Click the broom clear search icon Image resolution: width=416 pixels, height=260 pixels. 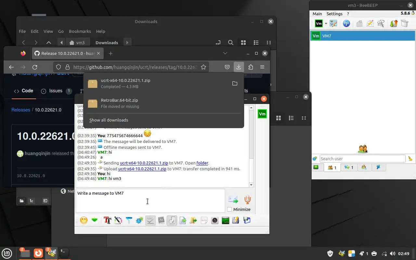click(x=410, y=159)
